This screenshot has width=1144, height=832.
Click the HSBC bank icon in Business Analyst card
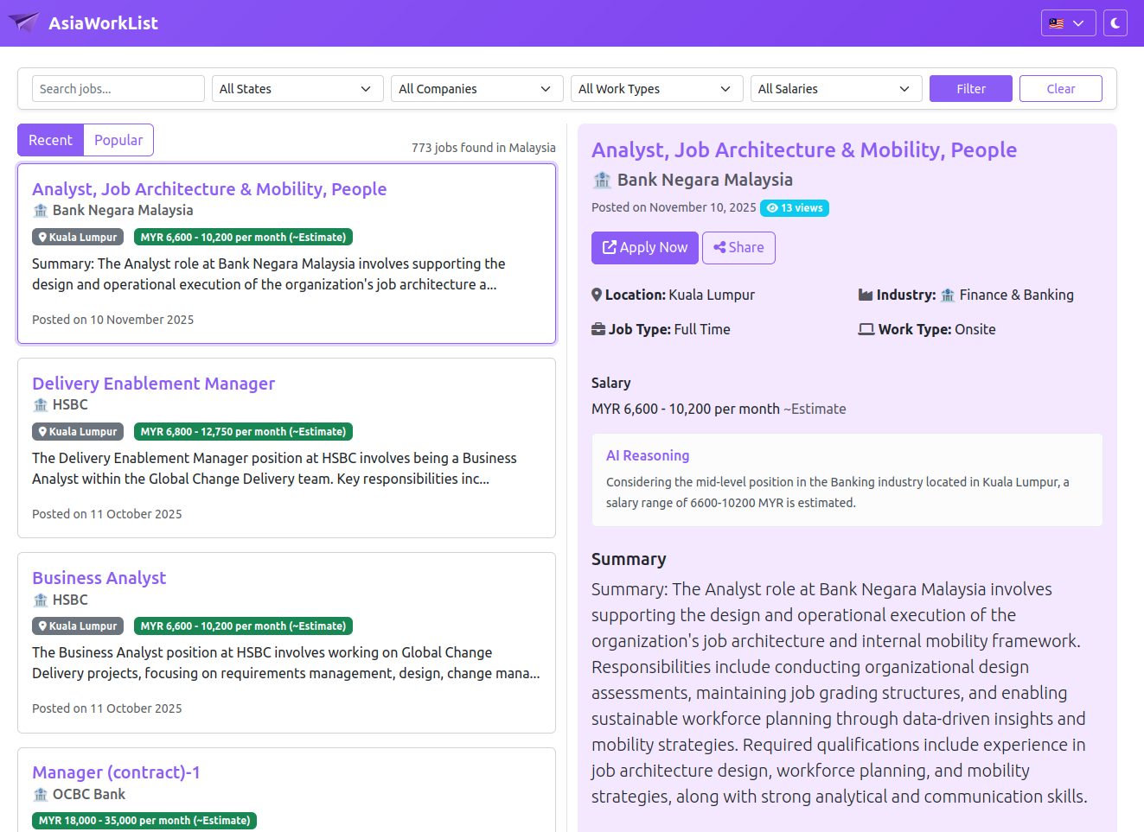tap(41, 600)
